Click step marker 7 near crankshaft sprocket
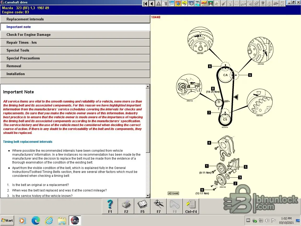Screen dimensions: 301x226 209,113
